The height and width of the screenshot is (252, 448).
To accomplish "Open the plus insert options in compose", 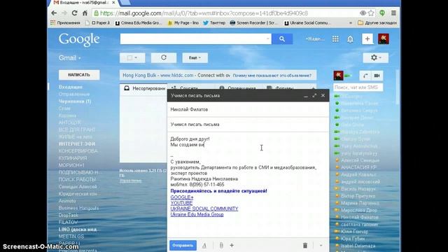I will [232, 246].
